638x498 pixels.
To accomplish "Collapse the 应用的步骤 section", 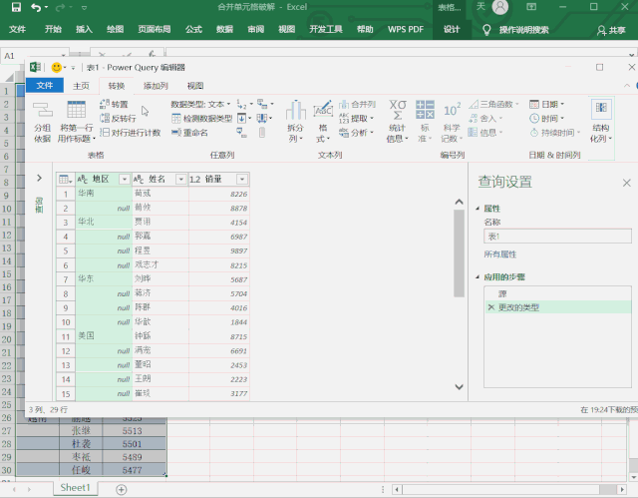I will [478, 276].
